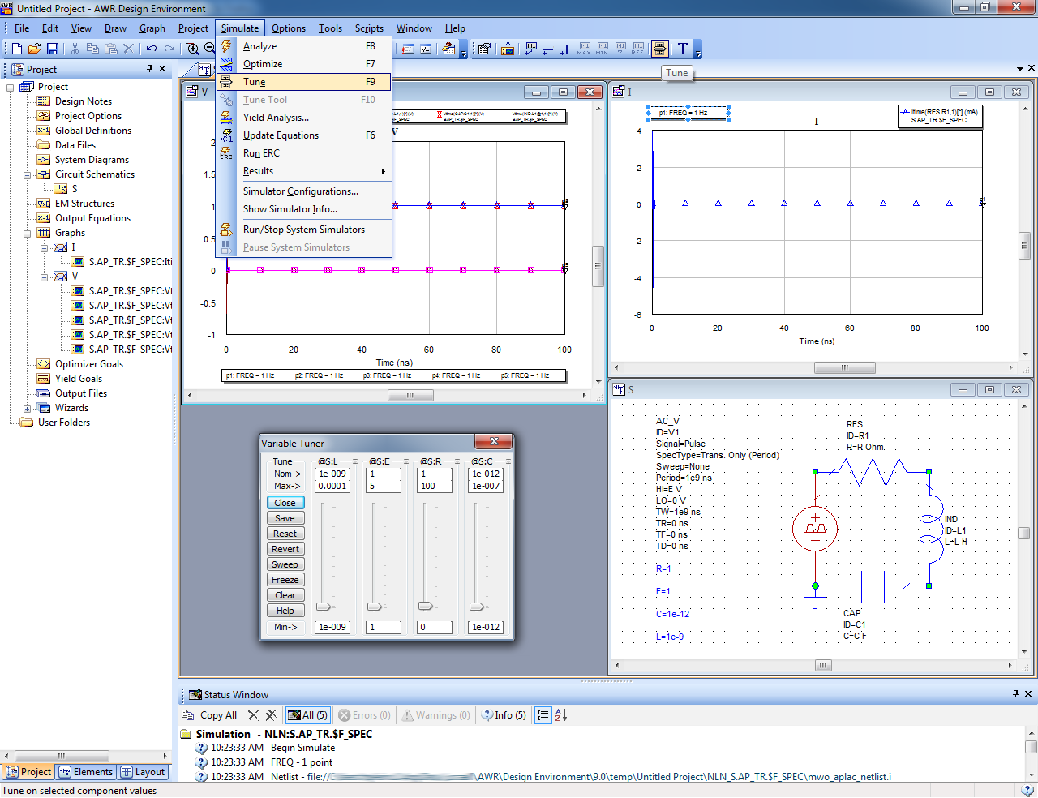This screenshot has height=798, width=1038.
Task: Click the Open Project folder icon
Action: coord(35,49)
